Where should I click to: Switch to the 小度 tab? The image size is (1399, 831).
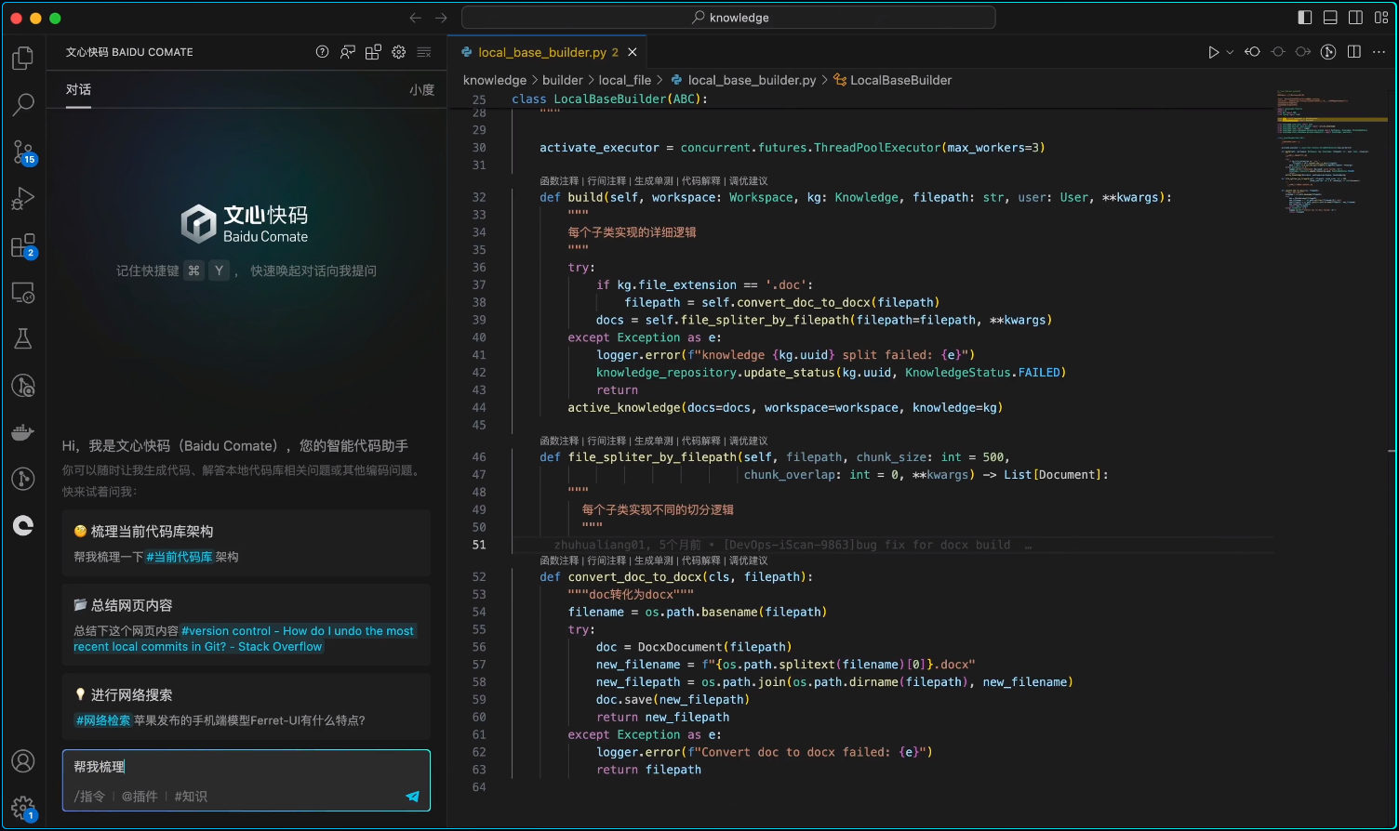coord(421,90)
